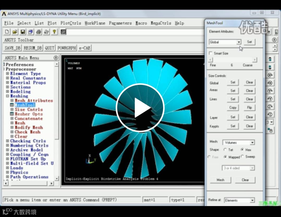
Task: Click the printer icon in the toolbar
Action: pyautogui.click(x=39, y=32)
